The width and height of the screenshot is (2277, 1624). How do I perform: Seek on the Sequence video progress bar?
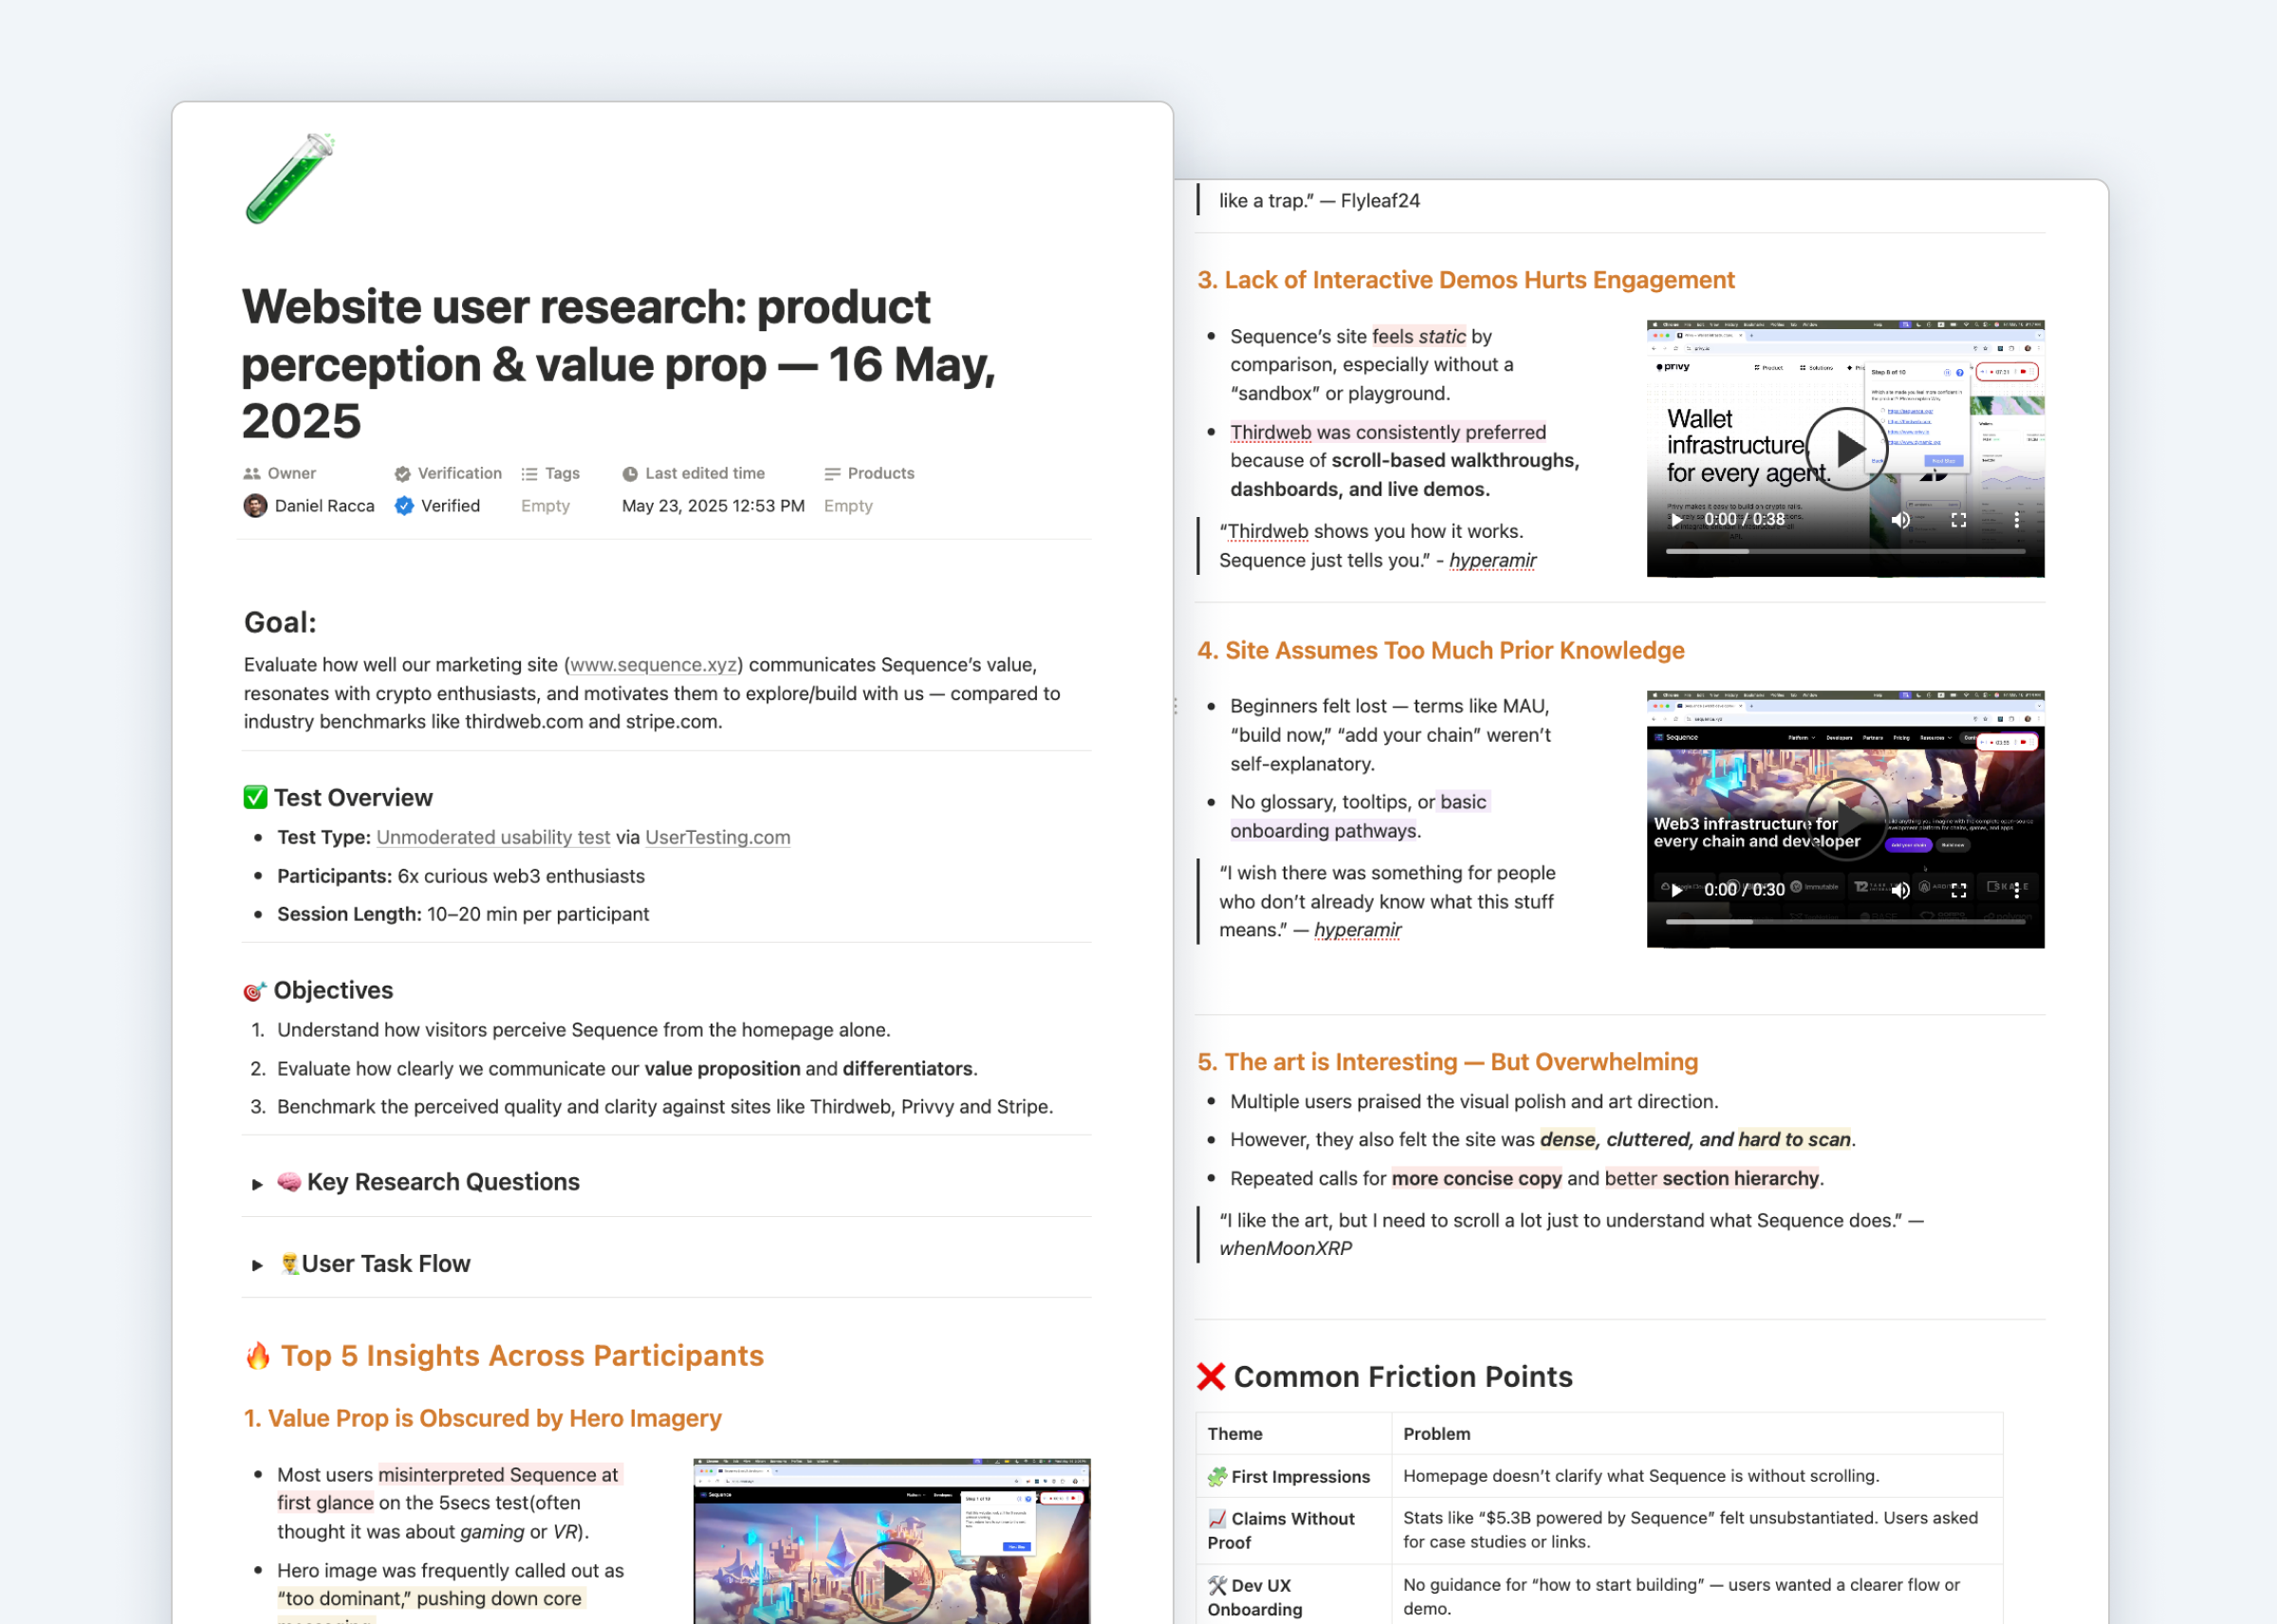click(x=1845, y=921)
